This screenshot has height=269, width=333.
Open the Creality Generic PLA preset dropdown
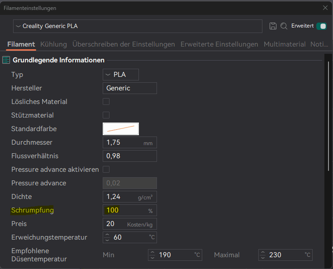coord(138,26)
